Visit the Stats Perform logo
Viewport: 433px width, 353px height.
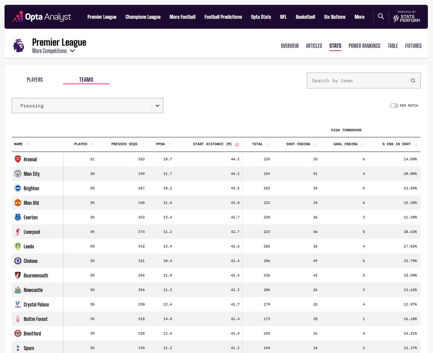click(406, 17)
